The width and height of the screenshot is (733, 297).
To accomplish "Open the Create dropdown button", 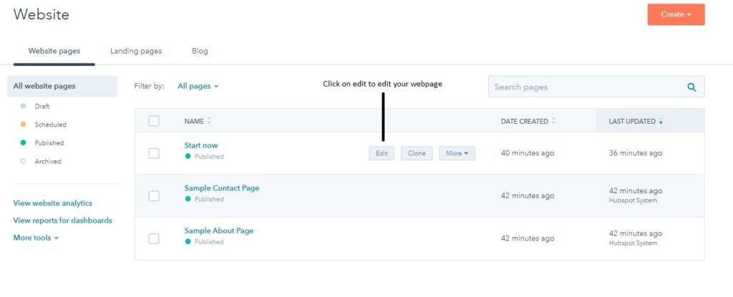I will click(x=676, y=14).
